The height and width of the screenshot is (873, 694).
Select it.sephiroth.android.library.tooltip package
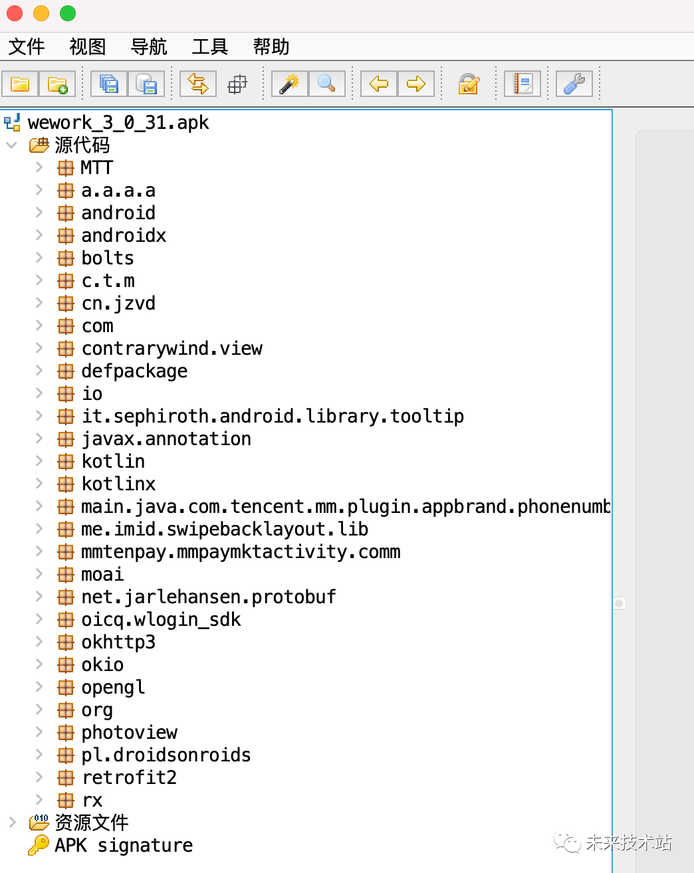click(273, 417)
